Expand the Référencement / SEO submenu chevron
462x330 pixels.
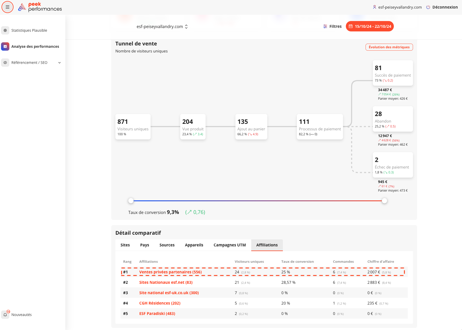[x=59, y=63]
